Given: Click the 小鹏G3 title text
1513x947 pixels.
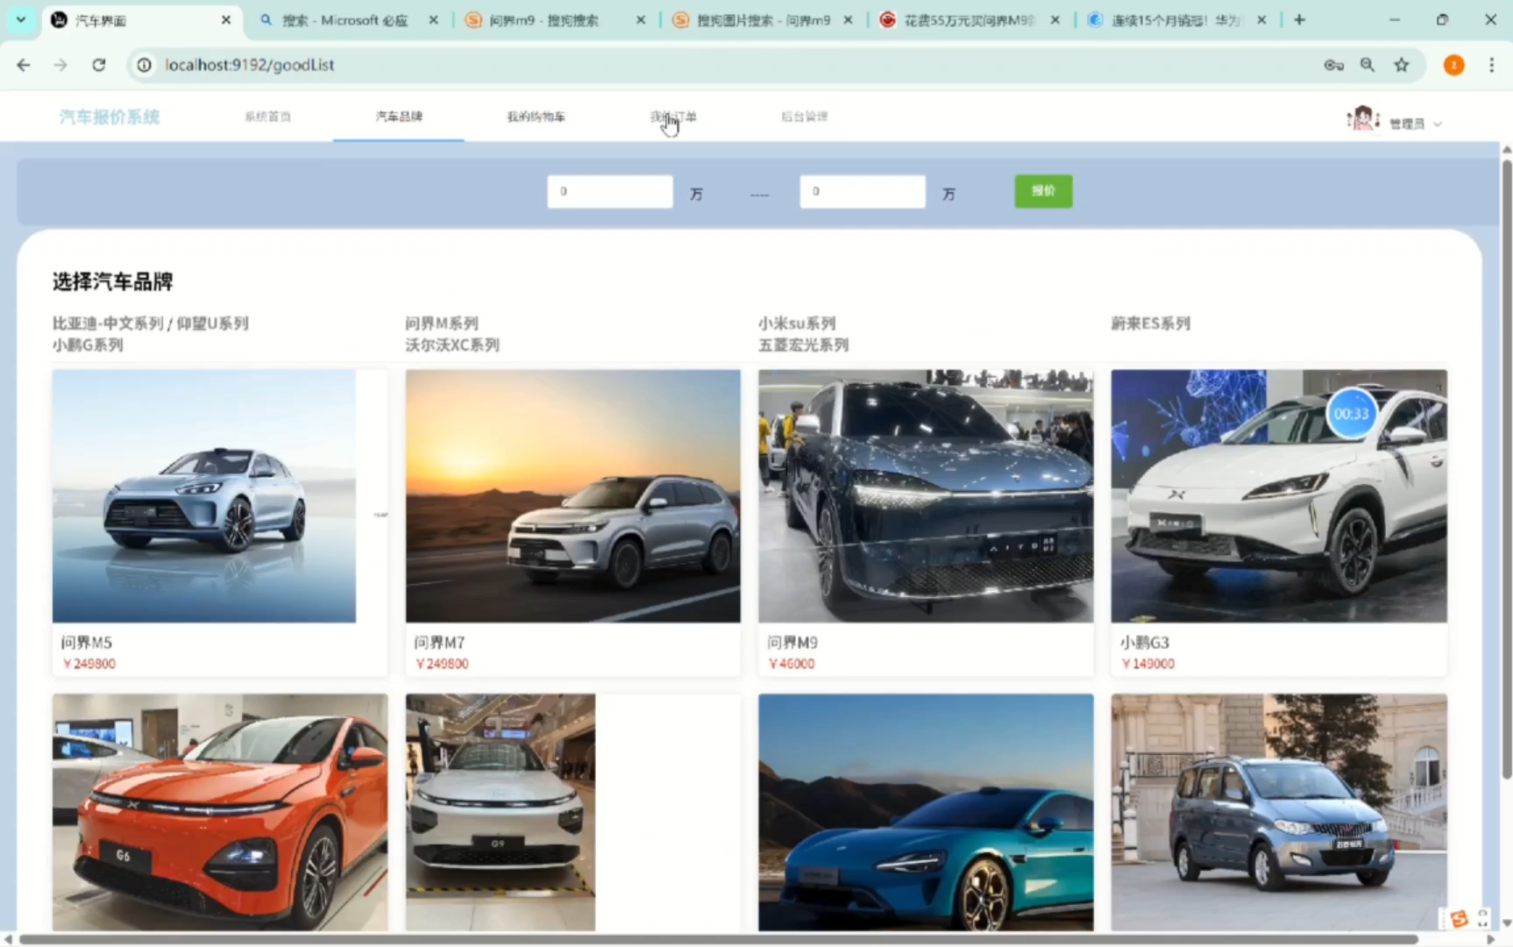Looking at the screenshot, I should click(1145, 643).
